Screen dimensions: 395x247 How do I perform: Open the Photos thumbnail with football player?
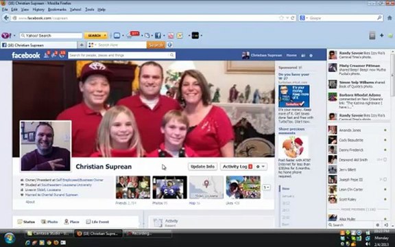click(x=169, y=187)
